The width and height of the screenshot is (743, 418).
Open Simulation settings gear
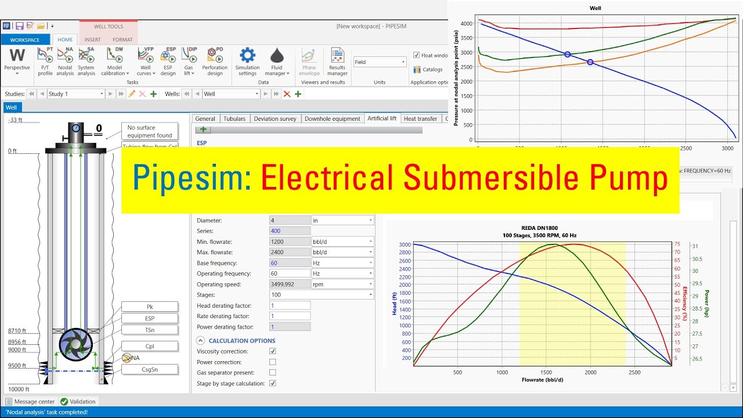[247, 62]
